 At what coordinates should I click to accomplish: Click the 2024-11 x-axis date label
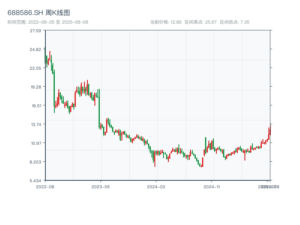click(212, 186)
